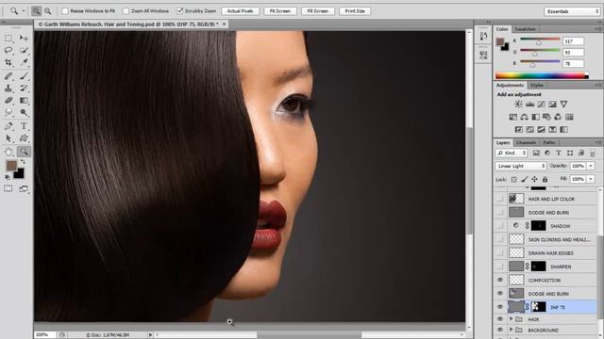Switch to the Styles tab
604x339 pixels.
click(x=536, y=85)
